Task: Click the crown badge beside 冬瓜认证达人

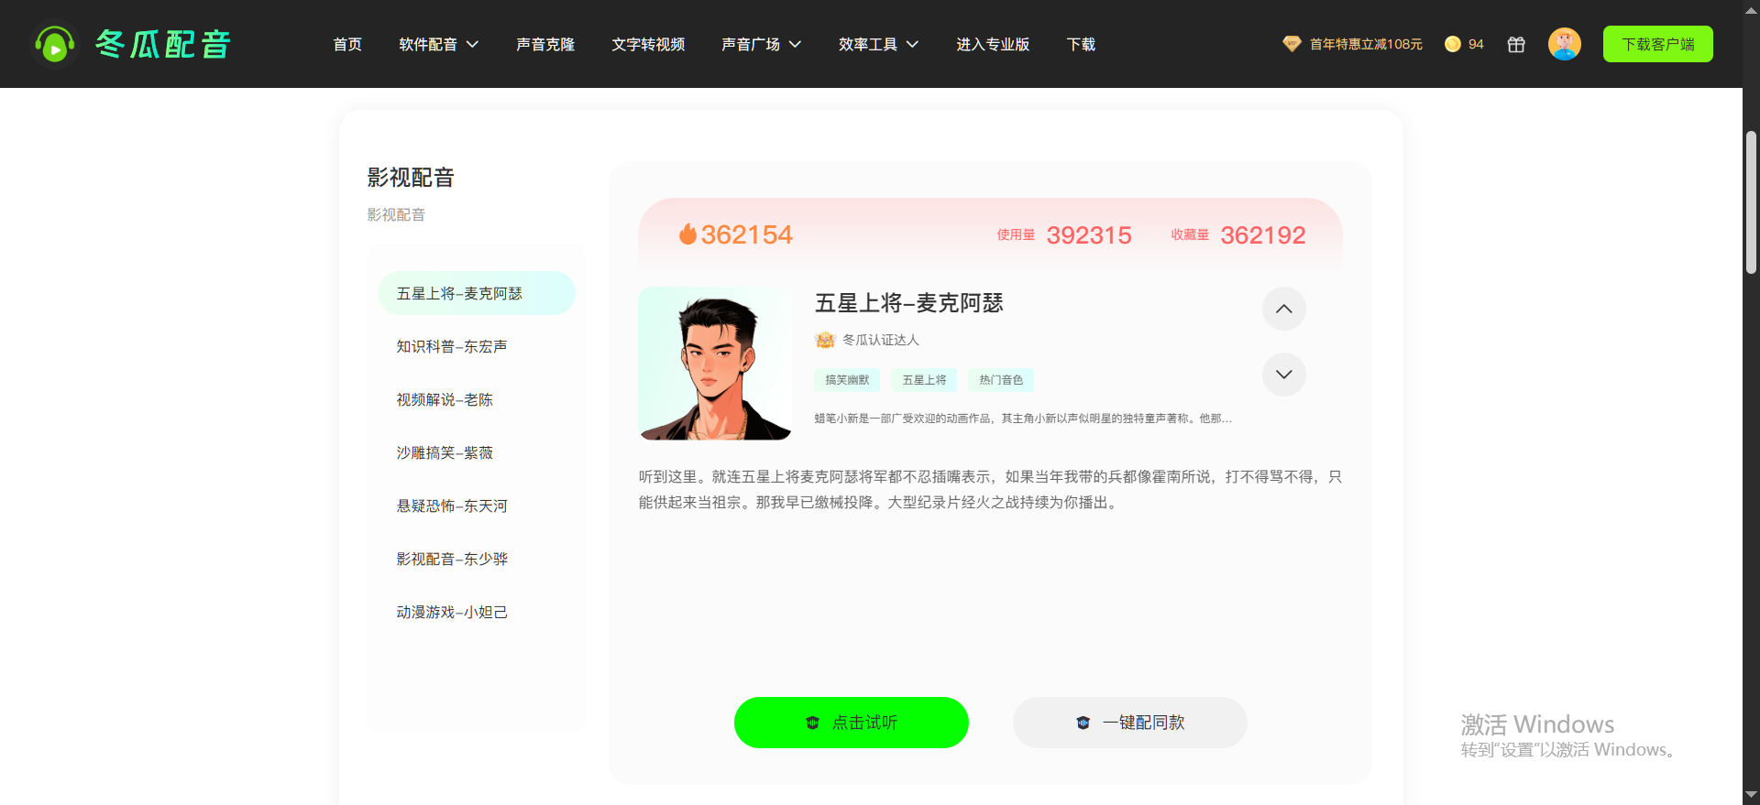Action: click(825, 340)
